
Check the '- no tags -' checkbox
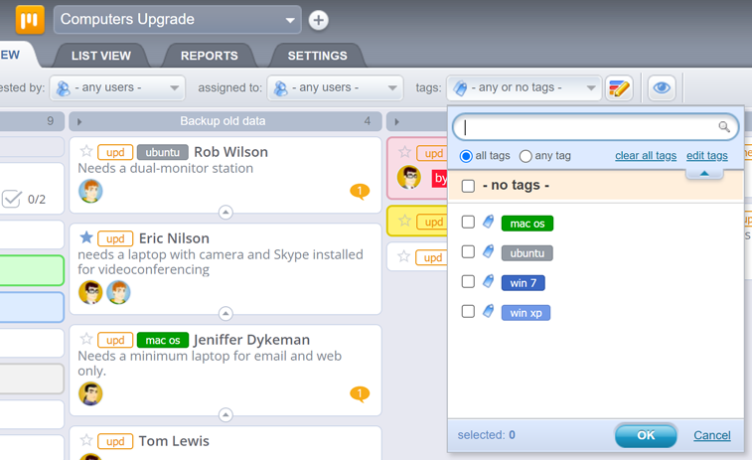[468, 186]
